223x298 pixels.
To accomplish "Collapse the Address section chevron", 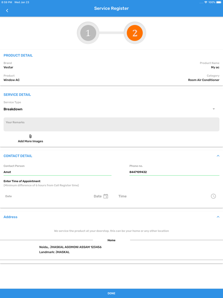I will (219, 217).
